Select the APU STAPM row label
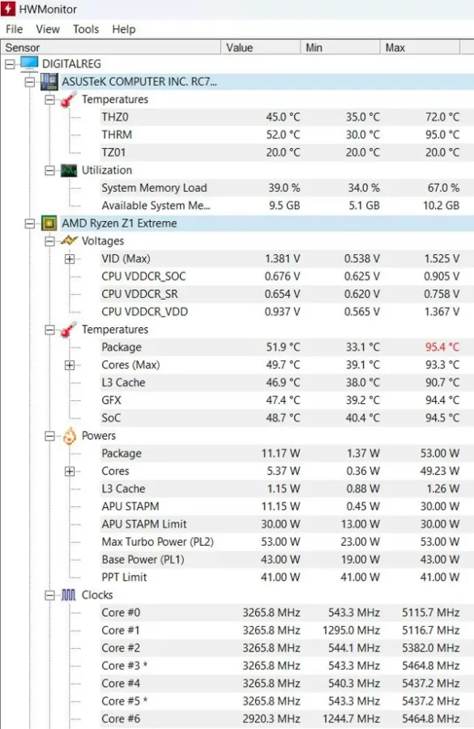Viewport: 474px width, 729px height. tap(130, 507)
